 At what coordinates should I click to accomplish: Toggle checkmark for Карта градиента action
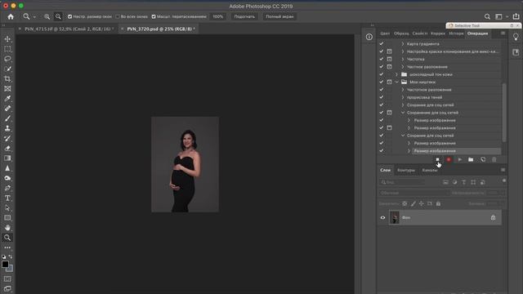click(382, 43)
